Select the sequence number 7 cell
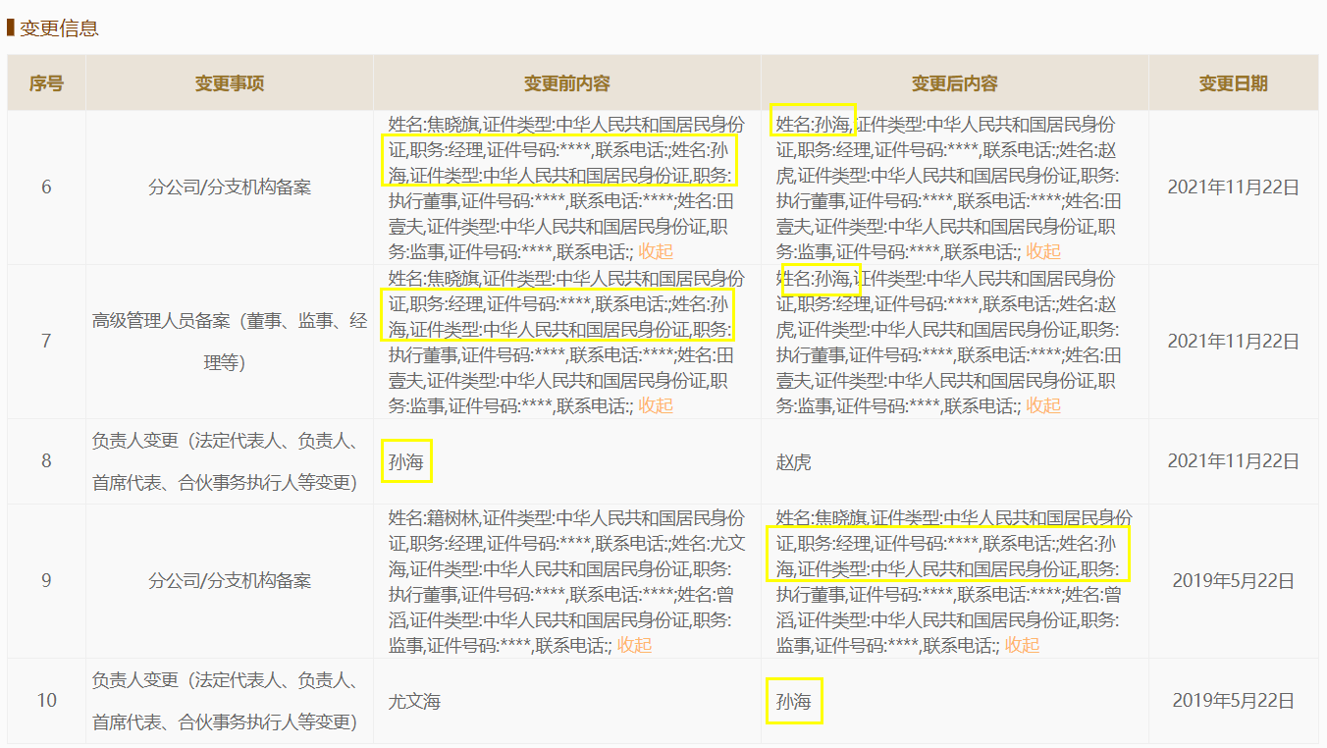1327x748 pixels. point(46,341)
